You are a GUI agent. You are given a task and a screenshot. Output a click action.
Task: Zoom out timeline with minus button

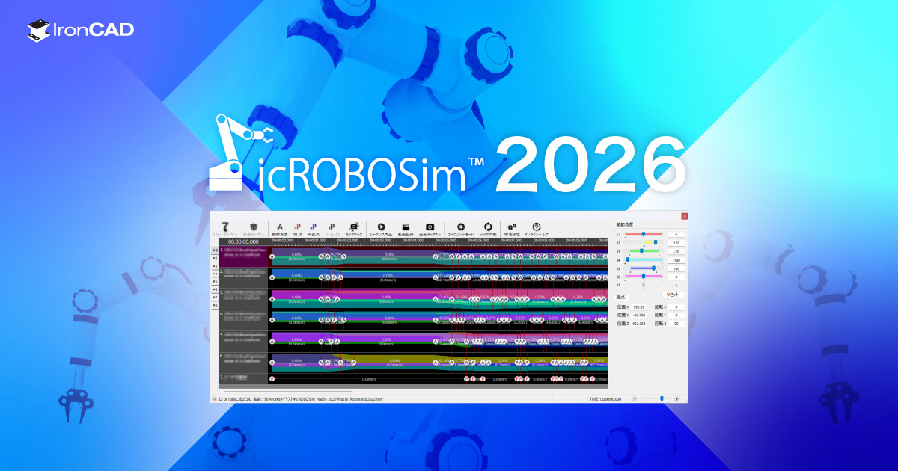tap(635, 399)
